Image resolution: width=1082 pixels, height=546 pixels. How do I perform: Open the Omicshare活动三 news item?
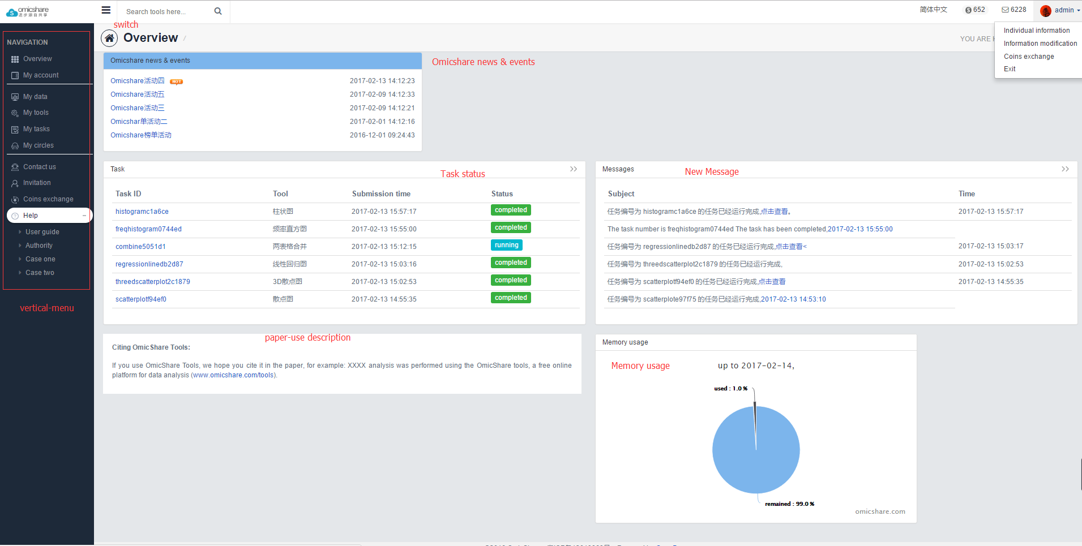(x=138, y=108)
